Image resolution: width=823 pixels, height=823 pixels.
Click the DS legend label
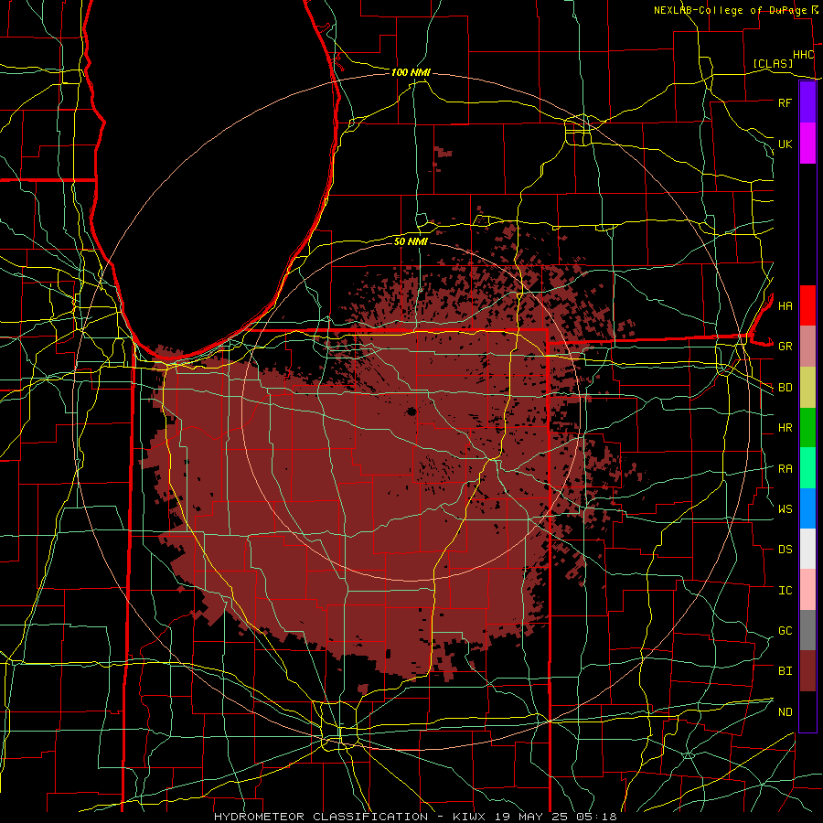[785, 550]
